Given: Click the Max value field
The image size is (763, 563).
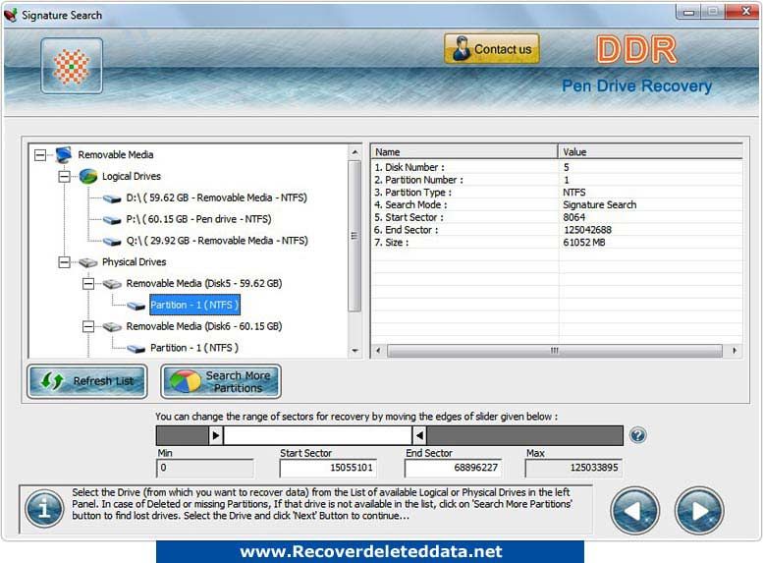Looking at the screenshot, I should pos(573,468).
